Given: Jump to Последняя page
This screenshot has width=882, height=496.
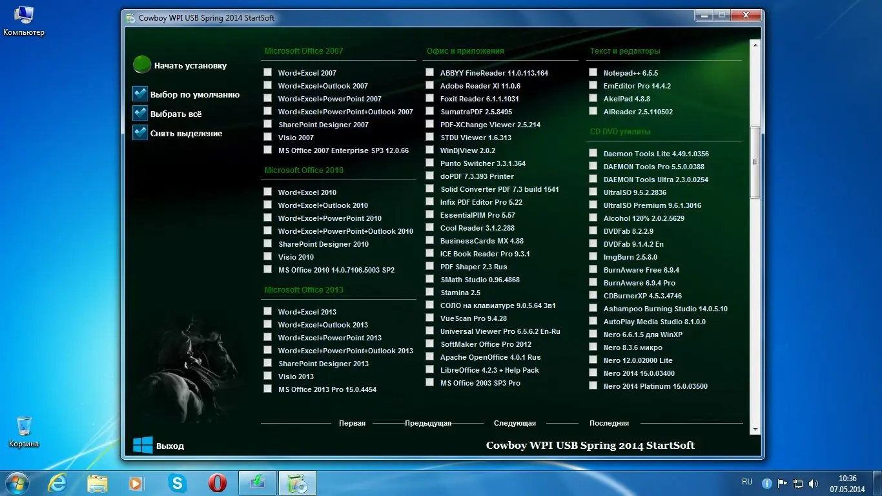Looking at the screenshot, I should pyautogui.click(x=609, y=424).
